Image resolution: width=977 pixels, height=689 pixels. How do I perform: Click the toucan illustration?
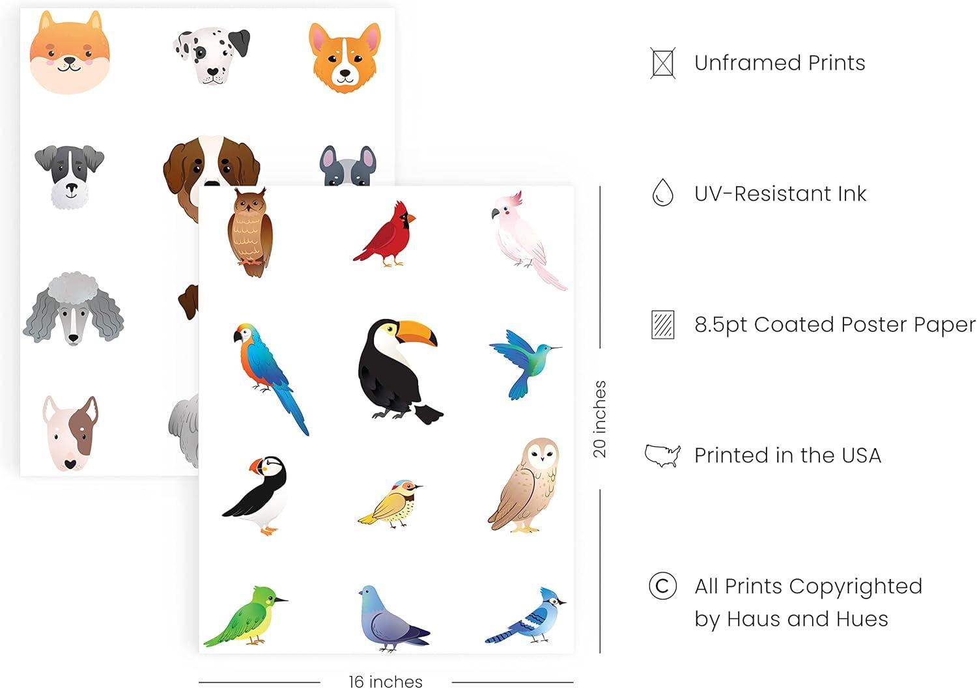click(x=399, y=371)
